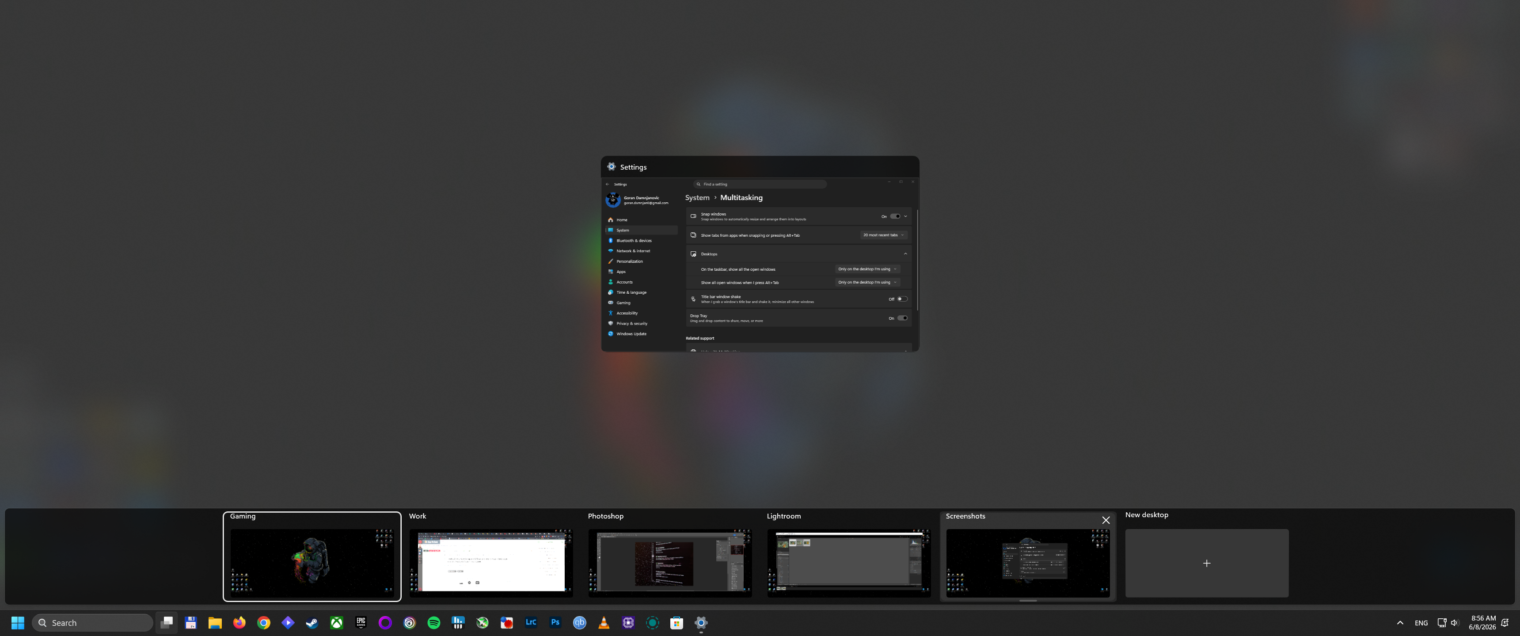Image resolution: width=1520 pixels, height=636 pixels.
Task: Select the Settings window preview
Action: (760, 254)
